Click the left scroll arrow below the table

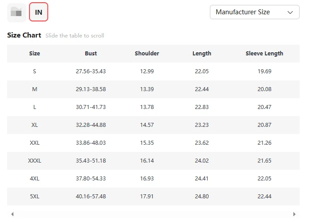tap(13, 214)
